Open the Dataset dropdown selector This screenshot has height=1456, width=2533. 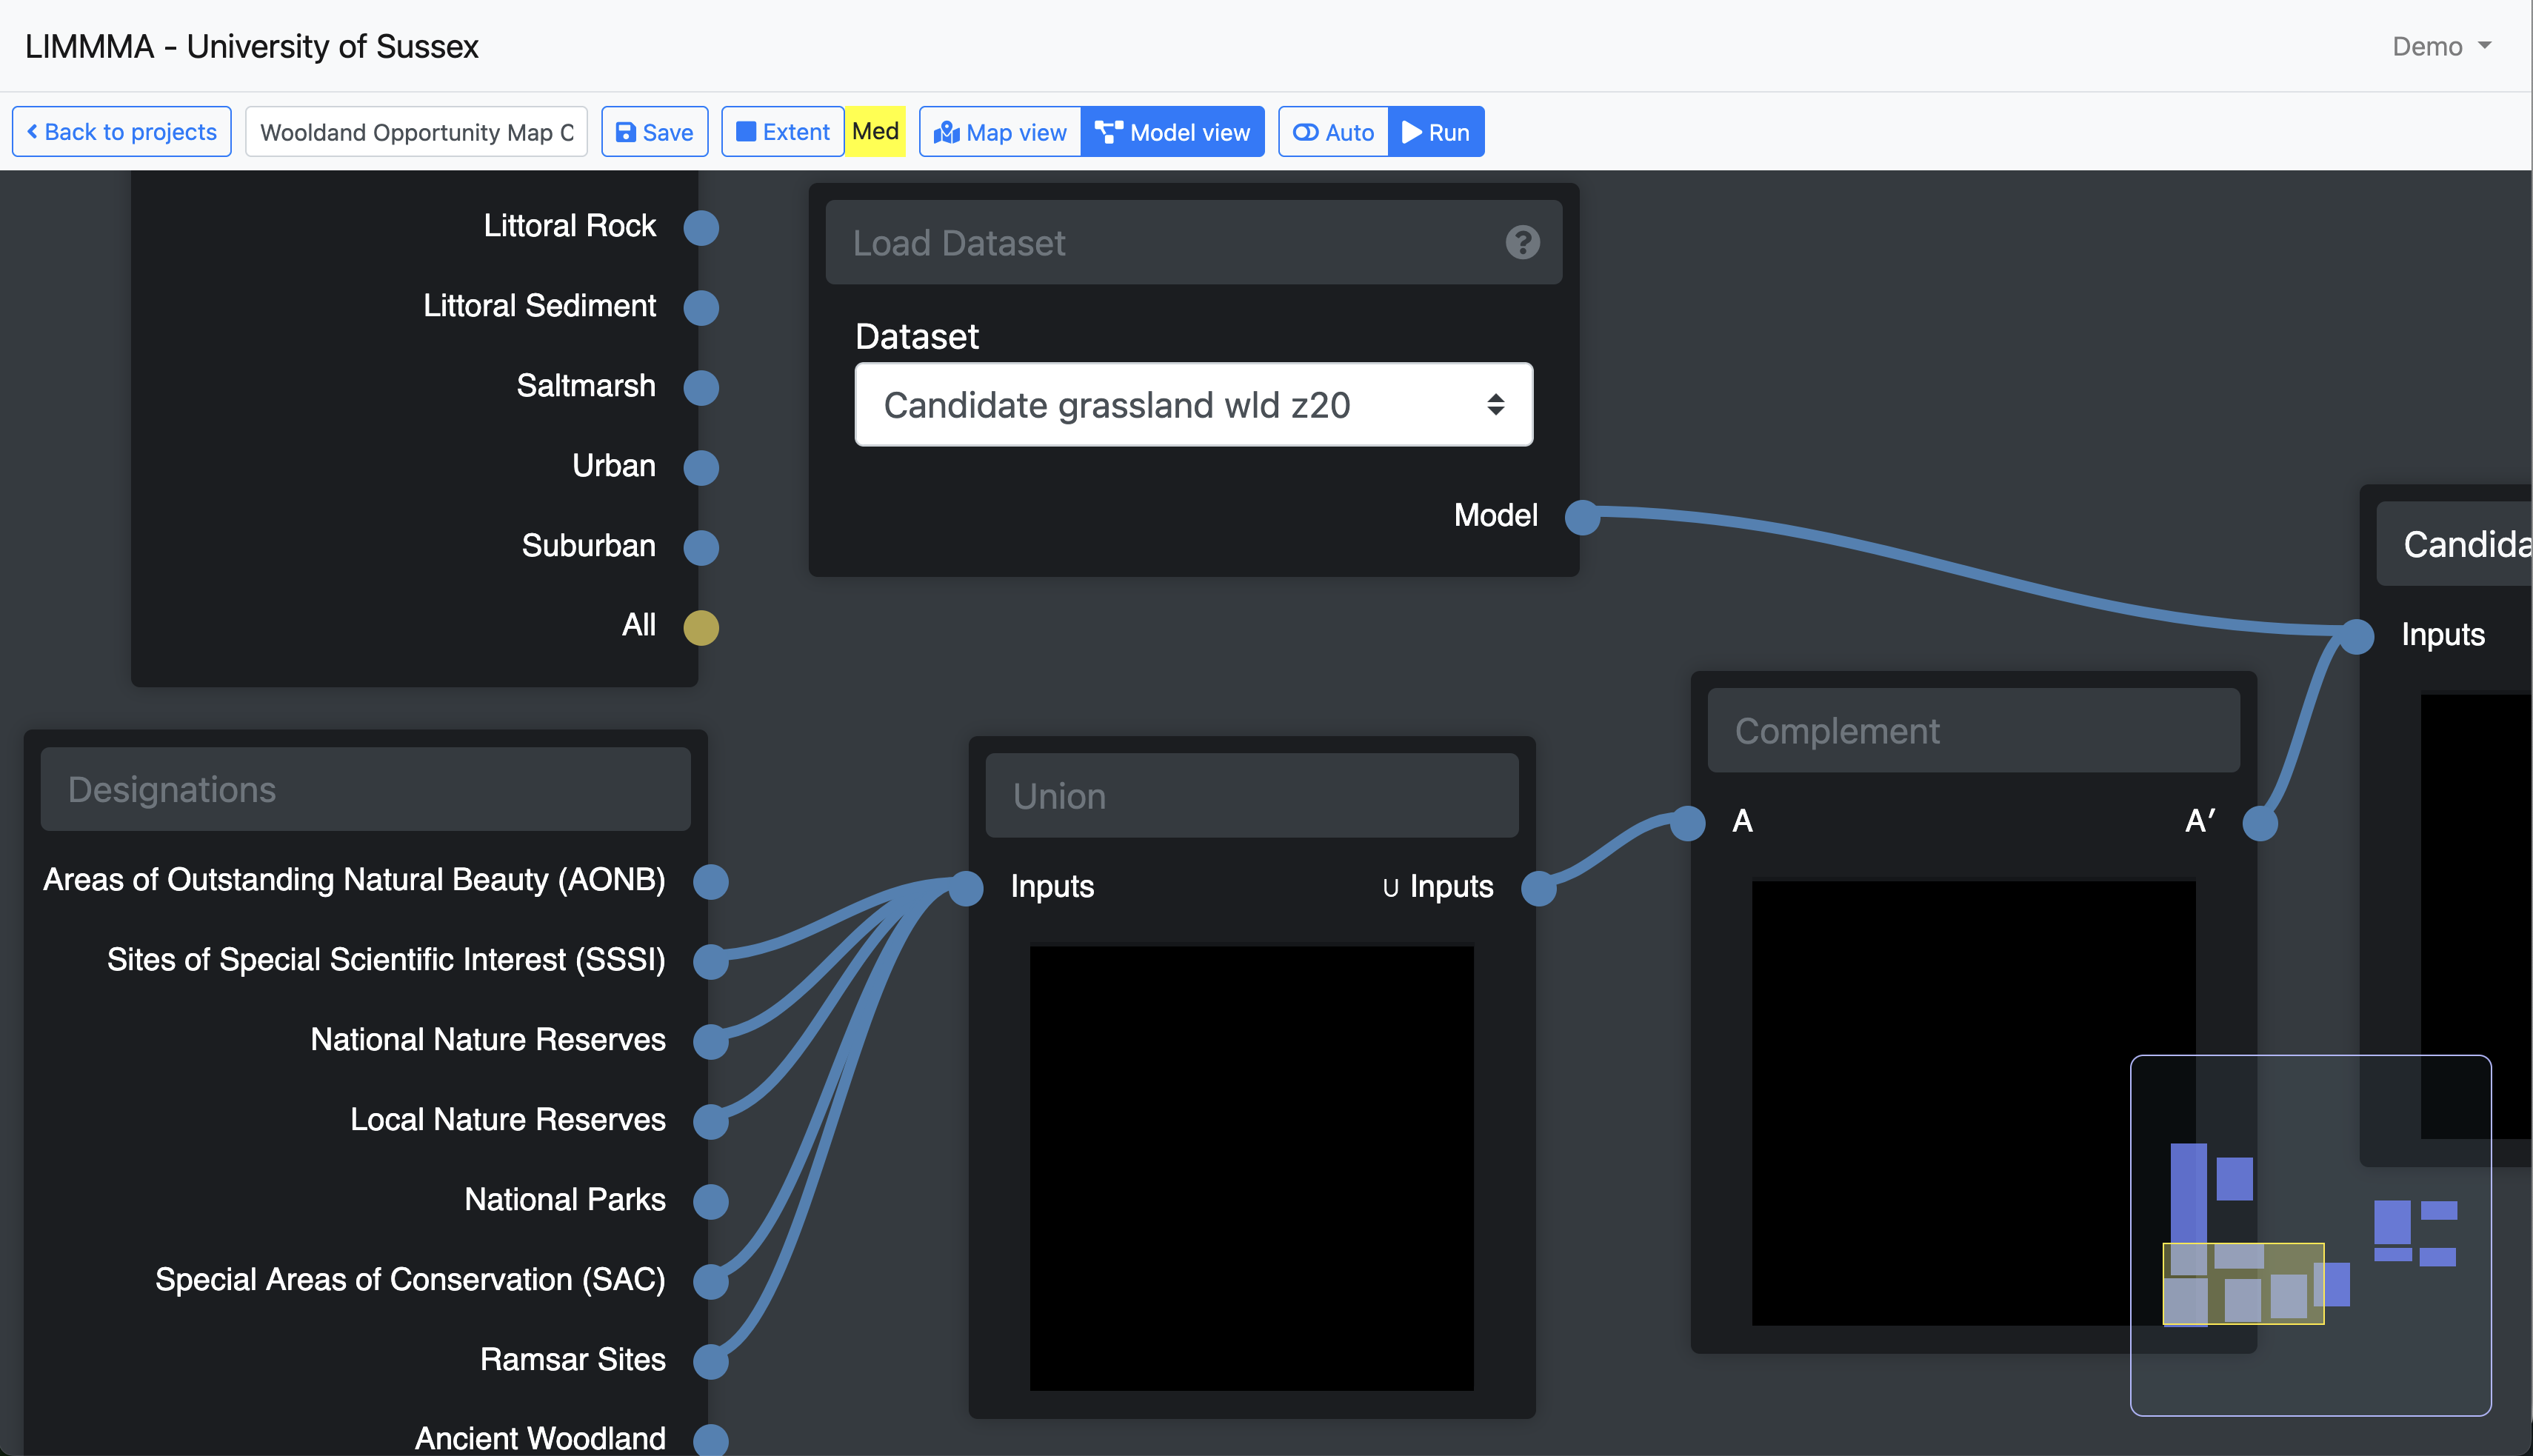[1193, 405]
